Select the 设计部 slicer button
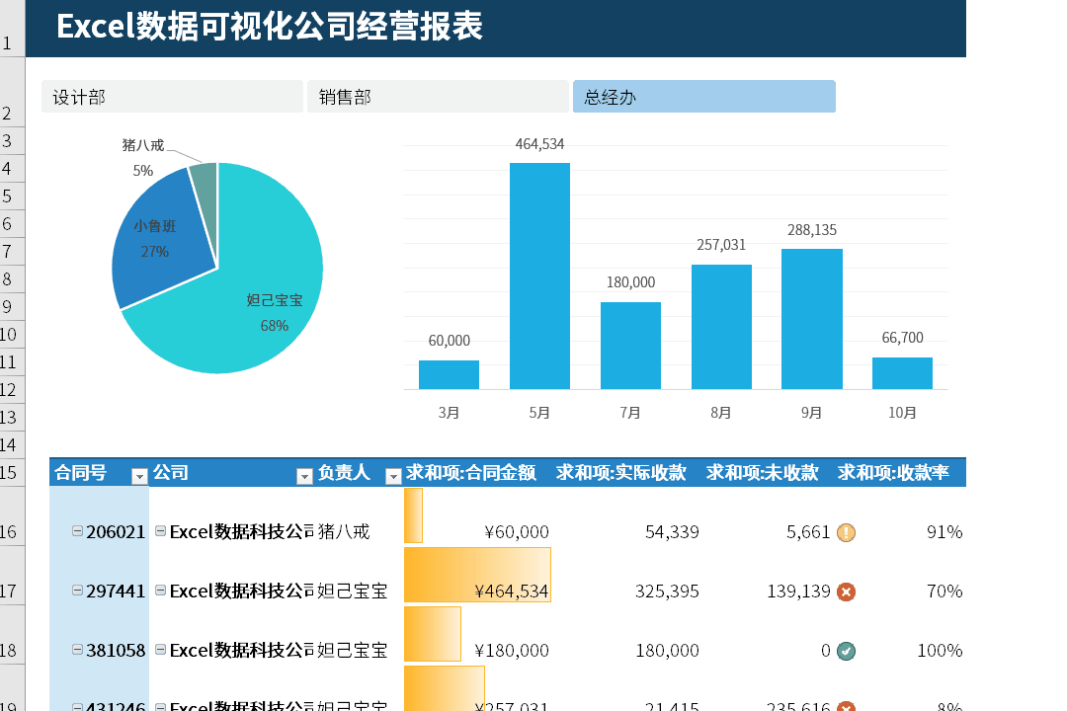Viewport: 1067px width, 711px height. point(172,97)
